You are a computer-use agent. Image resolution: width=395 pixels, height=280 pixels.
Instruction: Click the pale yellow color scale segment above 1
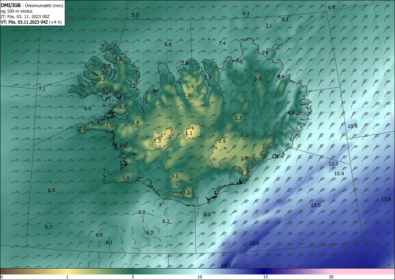coord(67,271)
